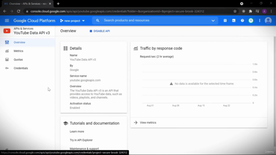Click the Overview dashboard icon in sidebar
The image size is (276, 155).
click(7, 42)
